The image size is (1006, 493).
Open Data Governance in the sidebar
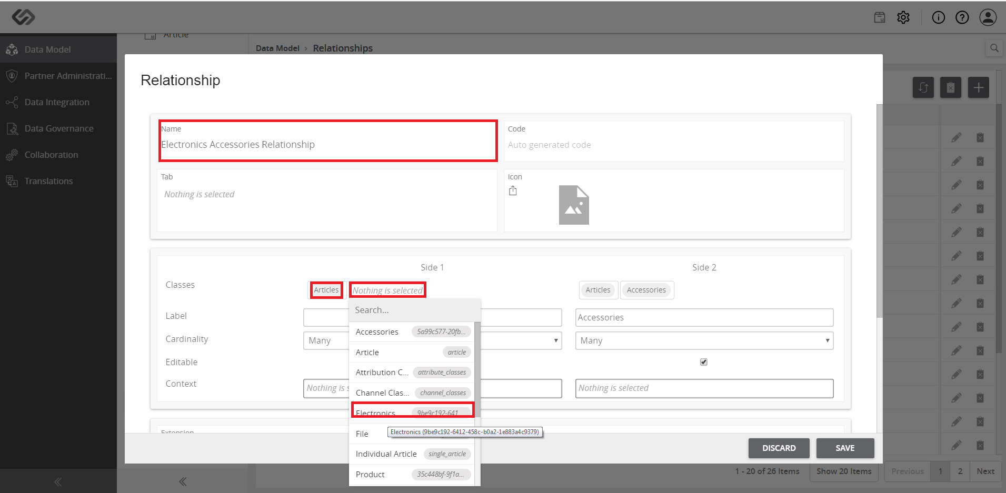(x=58, y=128)
